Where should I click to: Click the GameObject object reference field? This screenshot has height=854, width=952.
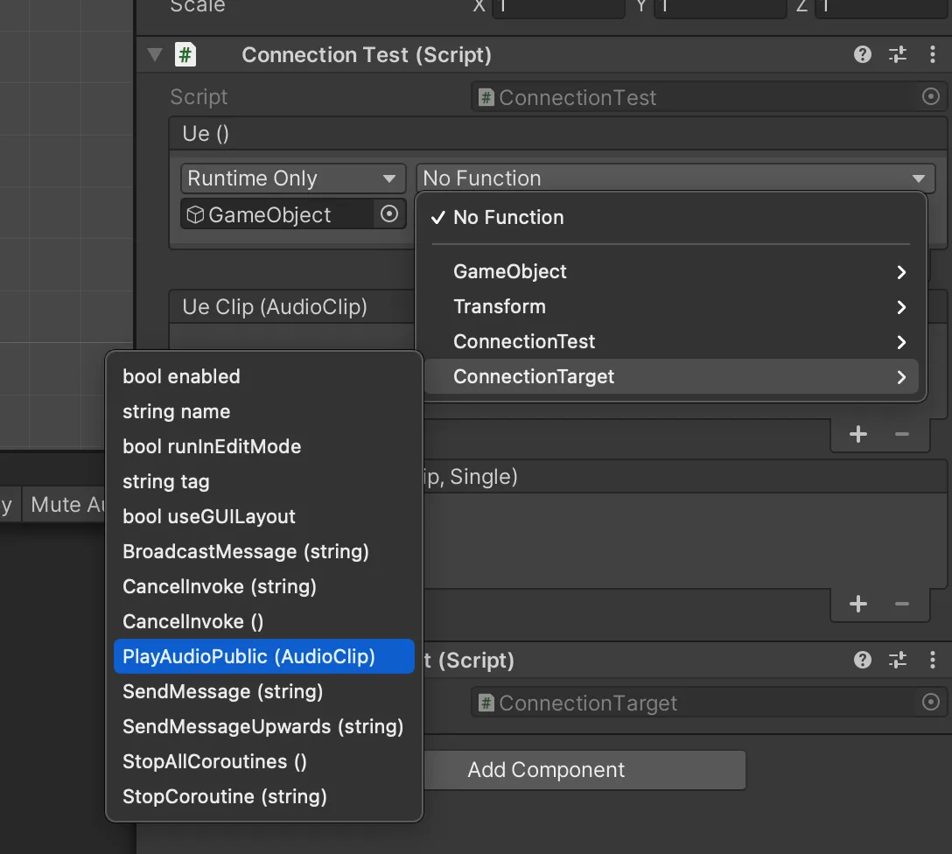[276, 214]
